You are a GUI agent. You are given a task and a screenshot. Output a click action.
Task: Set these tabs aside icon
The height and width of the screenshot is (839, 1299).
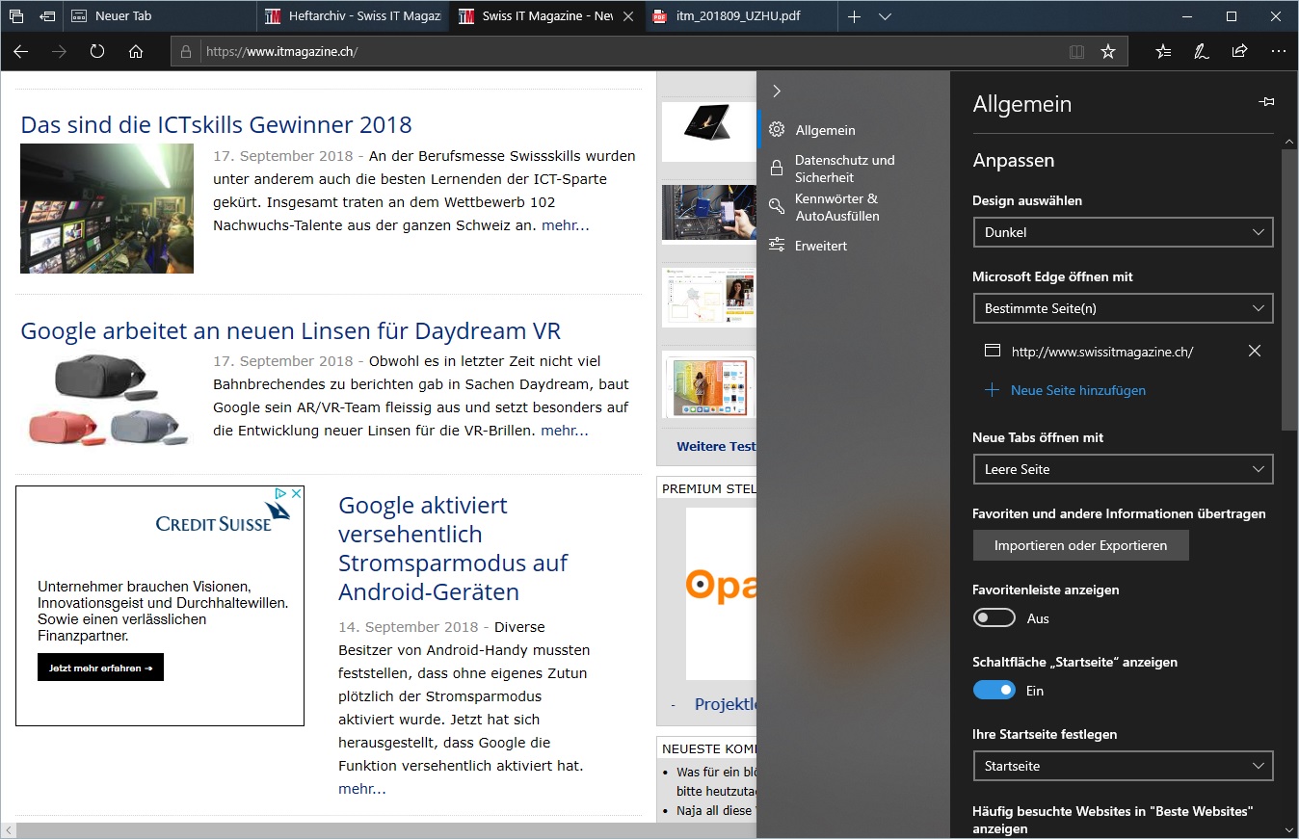pyautogui.click(x=47, y=16)
